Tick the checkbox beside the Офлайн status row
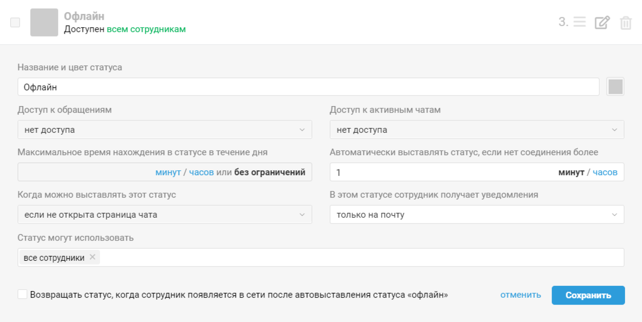The width and height of the screenshot is (642, 322). coord(15,22)
